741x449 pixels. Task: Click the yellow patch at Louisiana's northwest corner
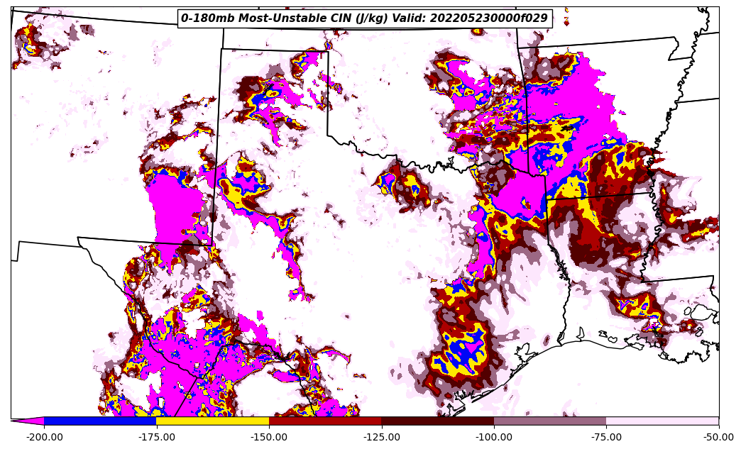click(568, 188)
